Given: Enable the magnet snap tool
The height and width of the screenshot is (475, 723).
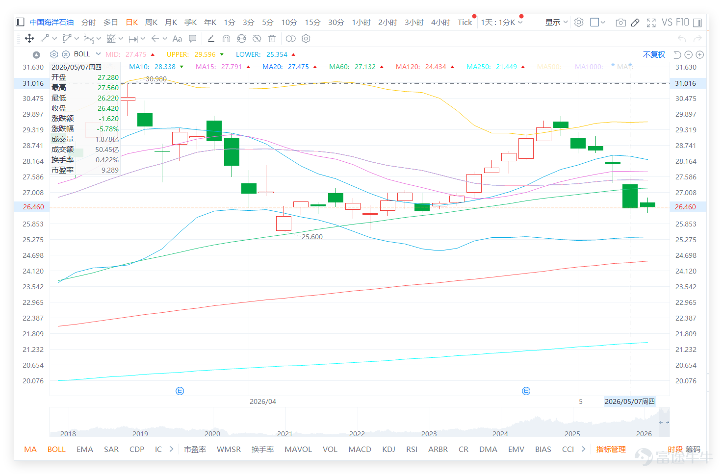Looking at the screenshot, I should click(226, 39).
